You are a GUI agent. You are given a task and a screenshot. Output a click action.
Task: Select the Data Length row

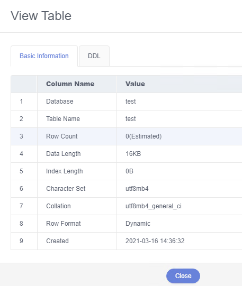(127, 154)
